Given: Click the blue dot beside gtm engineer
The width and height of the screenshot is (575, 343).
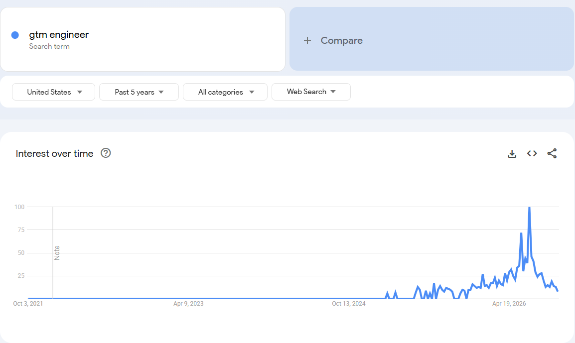Looking at the screenshot, I should click(x=15, y=35).
